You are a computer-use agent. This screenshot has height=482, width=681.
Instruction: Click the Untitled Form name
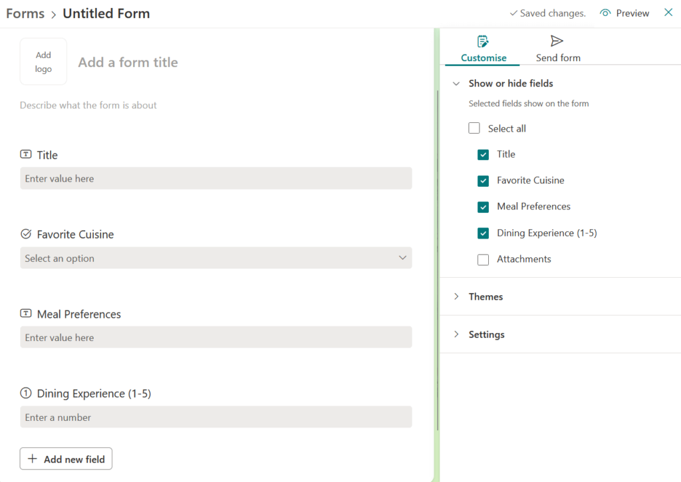pos(106,13)
